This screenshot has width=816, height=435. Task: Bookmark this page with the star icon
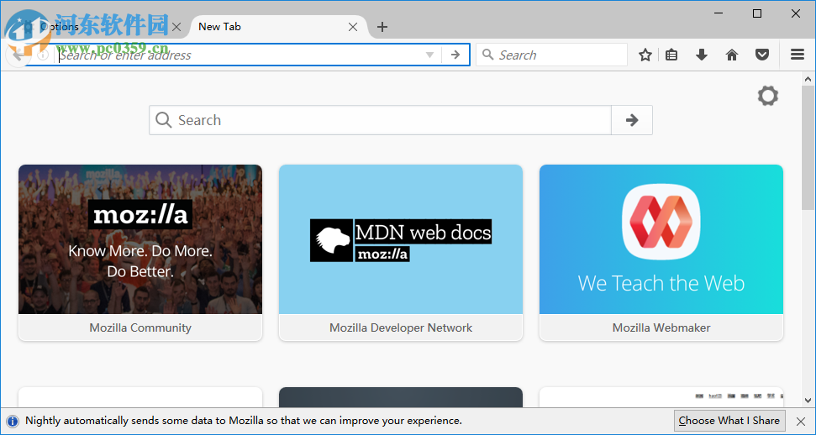pyautogui.click(x=645, y=55)
